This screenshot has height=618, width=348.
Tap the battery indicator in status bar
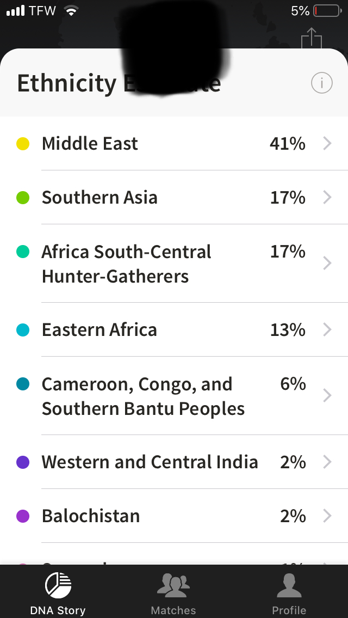[x=327, y=11]
